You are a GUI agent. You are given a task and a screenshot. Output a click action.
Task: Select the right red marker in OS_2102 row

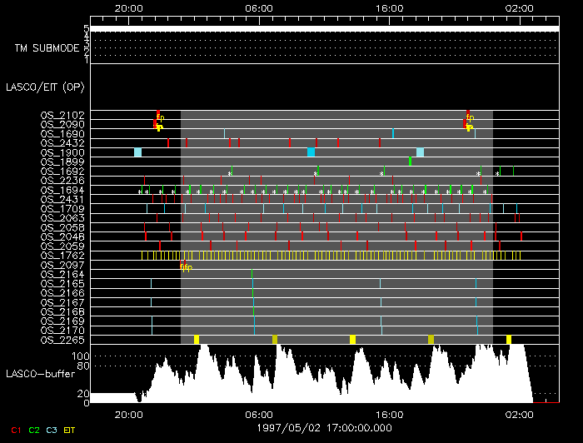point(467,114)
